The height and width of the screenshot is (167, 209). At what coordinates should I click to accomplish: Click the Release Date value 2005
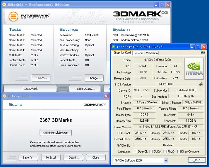pos(143,78)
